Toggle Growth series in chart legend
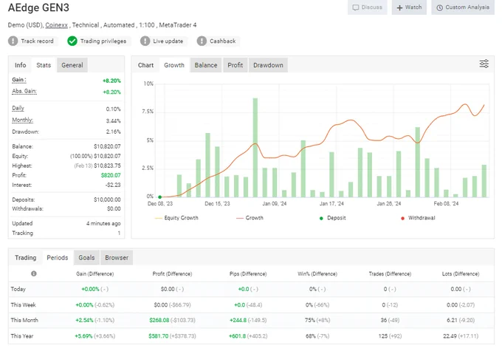502x351 pixels. [x=250, y=218]
